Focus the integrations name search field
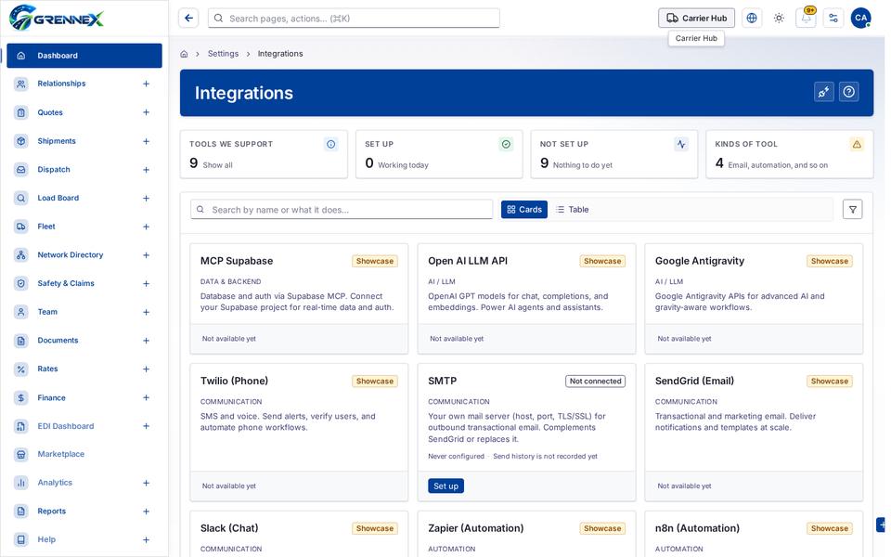 pos(342,210)
